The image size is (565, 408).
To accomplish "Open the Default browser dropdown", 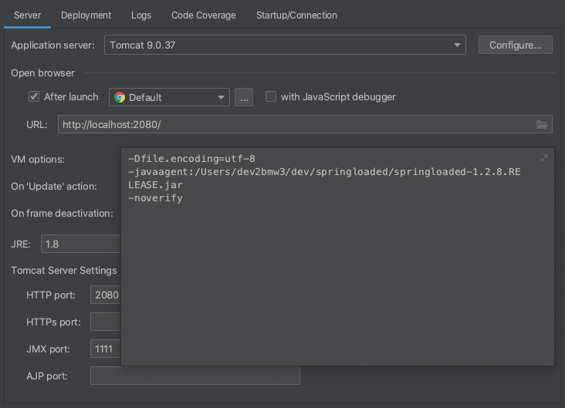I will pos(169,97).
